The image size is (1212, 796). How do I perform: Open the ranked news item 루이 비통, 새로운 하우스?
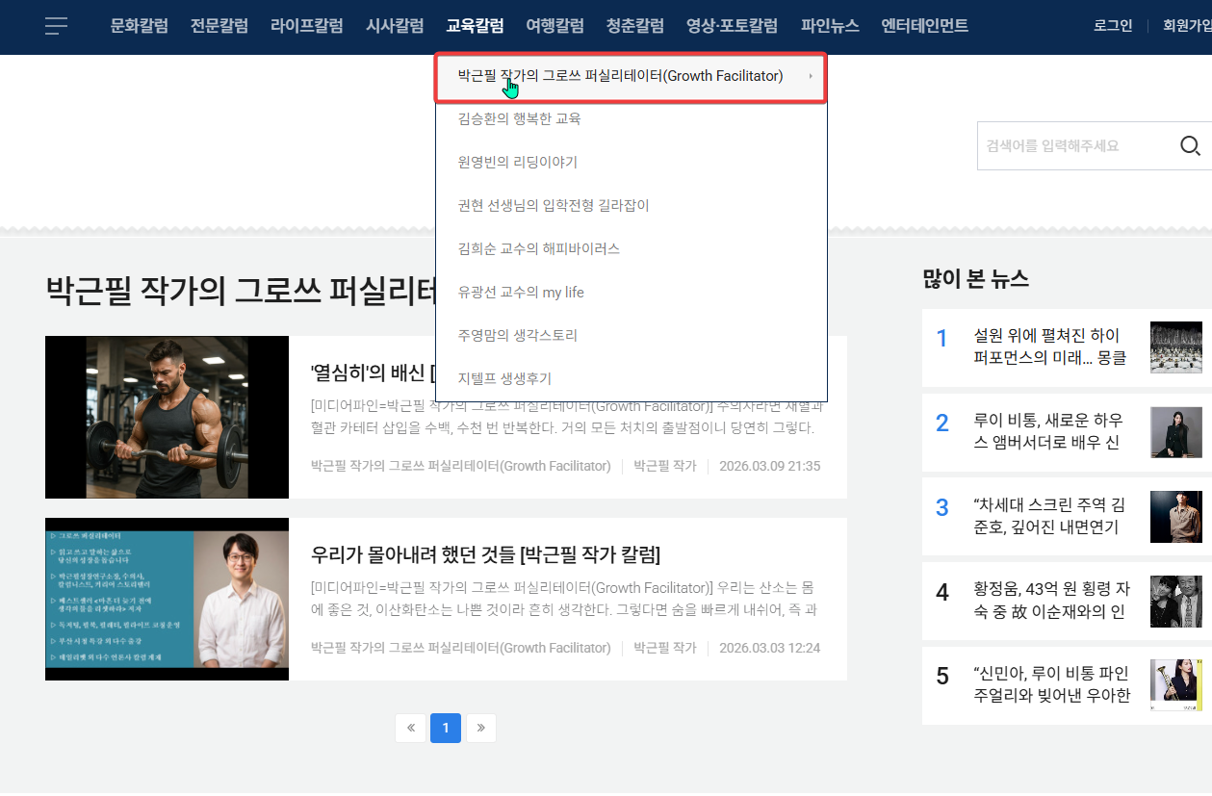(x=1050, y=431)
